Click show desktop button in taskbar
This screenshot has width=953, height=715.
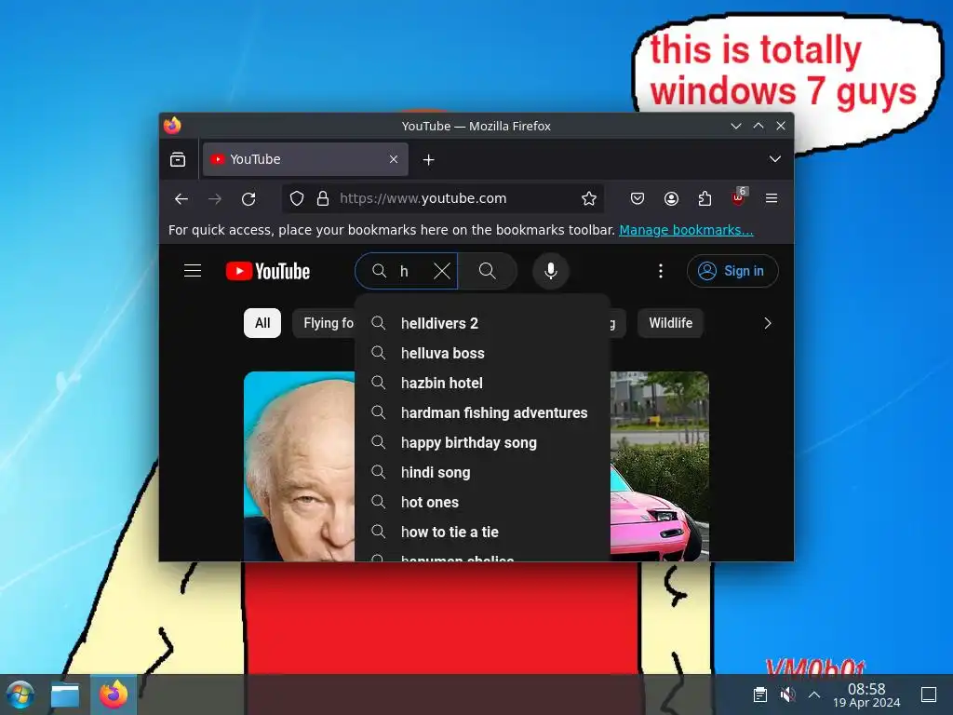929,695
